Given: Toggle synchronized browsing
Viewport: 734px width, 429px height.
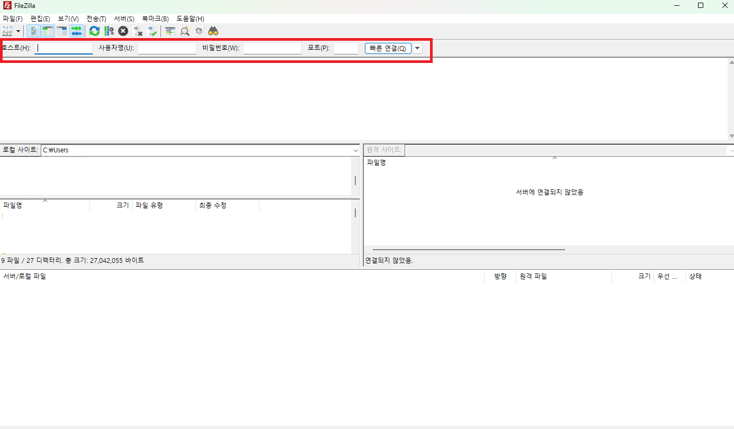Looking at the screenshot, I should 199,31.
